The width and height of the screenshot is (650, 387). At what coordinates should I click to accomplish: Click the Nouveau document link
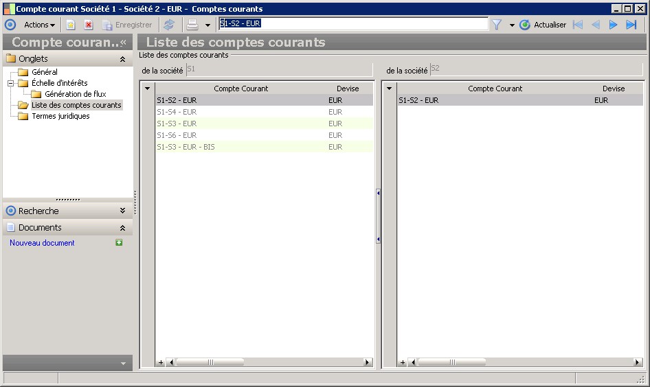42,243
